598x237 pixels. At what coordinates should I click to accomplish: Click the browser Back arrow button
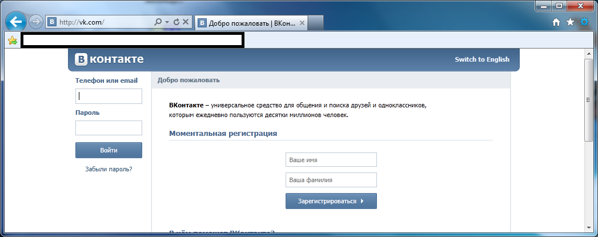pyautogui.click(x=17, y=22)
